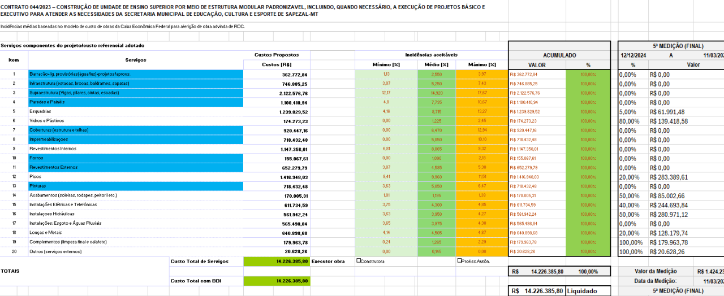Select the Louças e Metais row label
The width and height of the screenshot is (724, 296).
47,233
